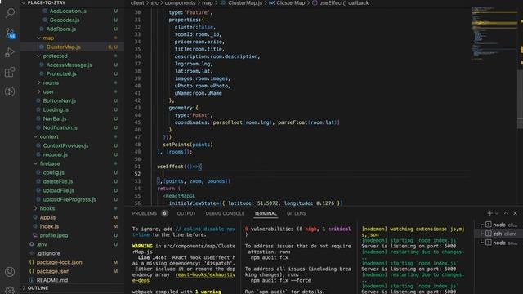Maximize the terminal panel with up chevron
Screen dimensions: 523x294
(506, 213)
